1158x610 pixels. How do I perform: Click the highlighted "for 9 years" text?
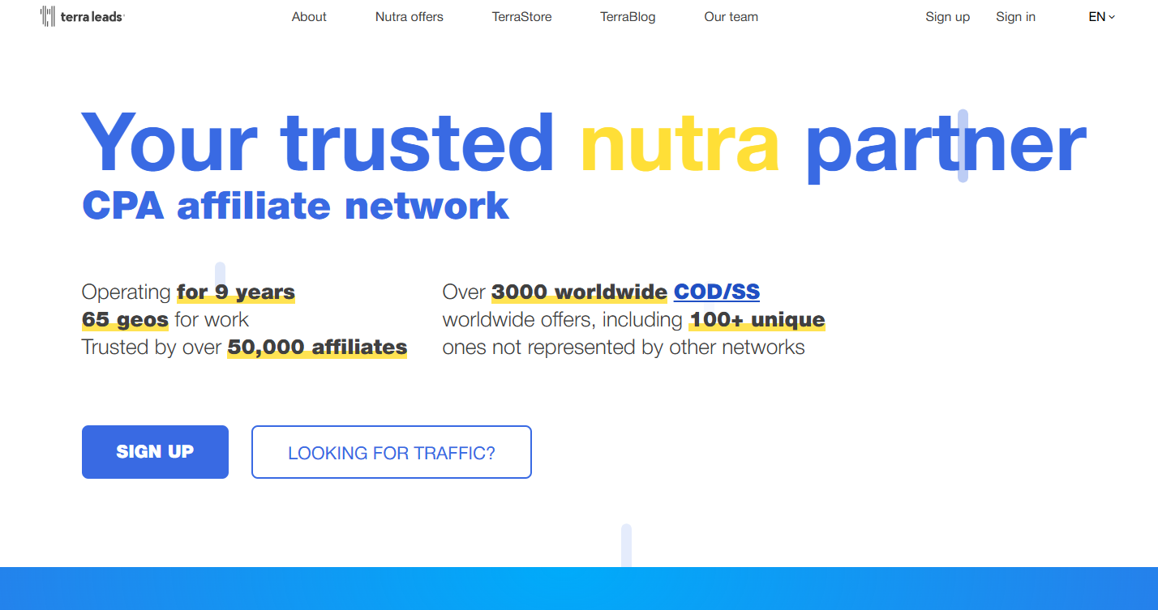click(236, 292)
